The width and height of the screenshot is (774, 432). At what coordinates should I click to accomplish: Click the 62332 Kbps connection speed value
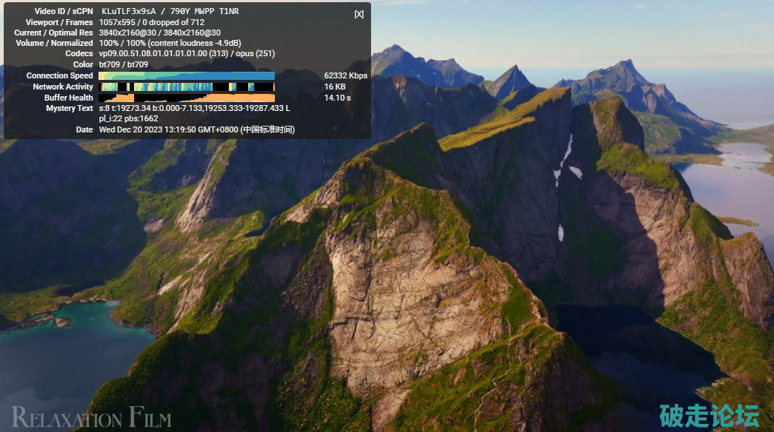coord(345,75)
